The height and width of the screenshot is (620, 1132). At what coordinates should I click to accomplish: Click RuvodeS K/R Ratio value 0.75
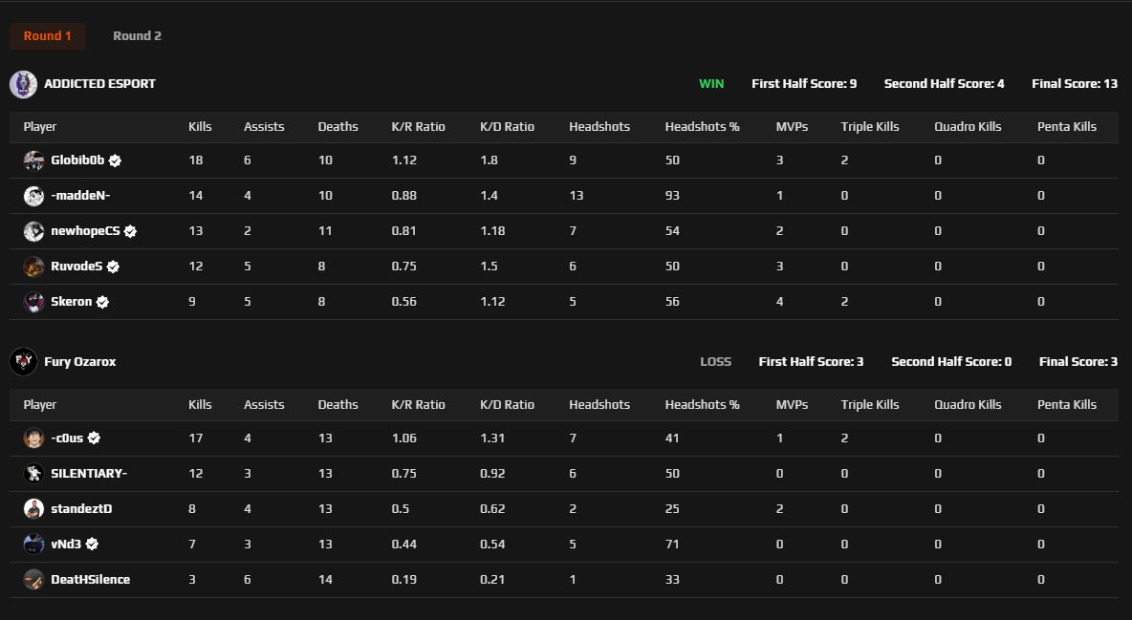tap(404, 267)
